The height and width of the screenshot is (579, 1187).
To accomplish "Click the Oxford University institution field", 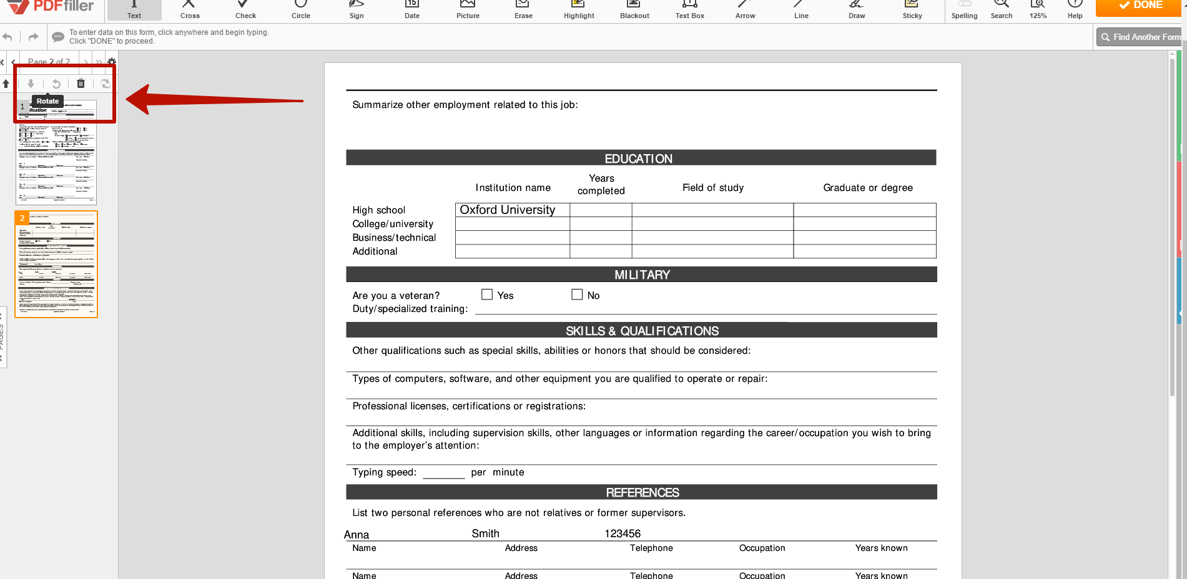I will tap(513, 210).
